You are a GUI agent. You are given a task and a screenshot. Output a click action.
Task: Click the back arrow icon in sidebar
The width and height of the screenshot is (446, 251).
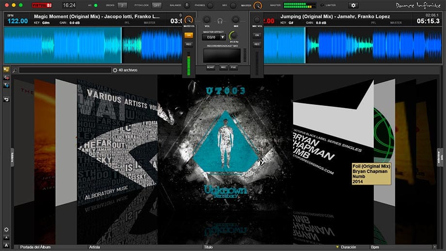pos(6,99)
